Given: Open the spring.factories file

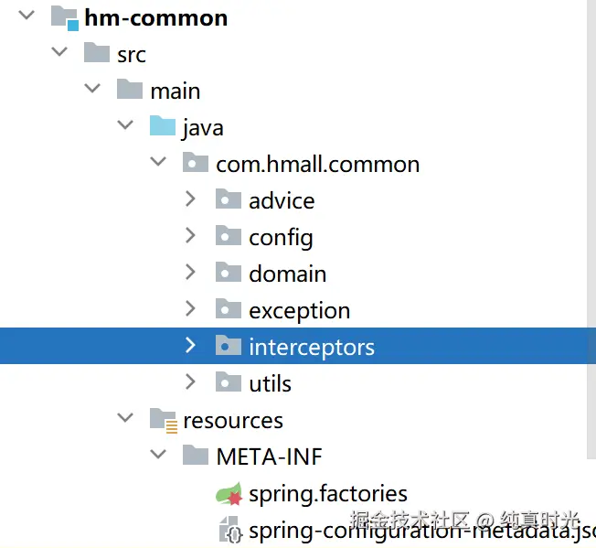Looking at the screenshot, I should (327, 493).
